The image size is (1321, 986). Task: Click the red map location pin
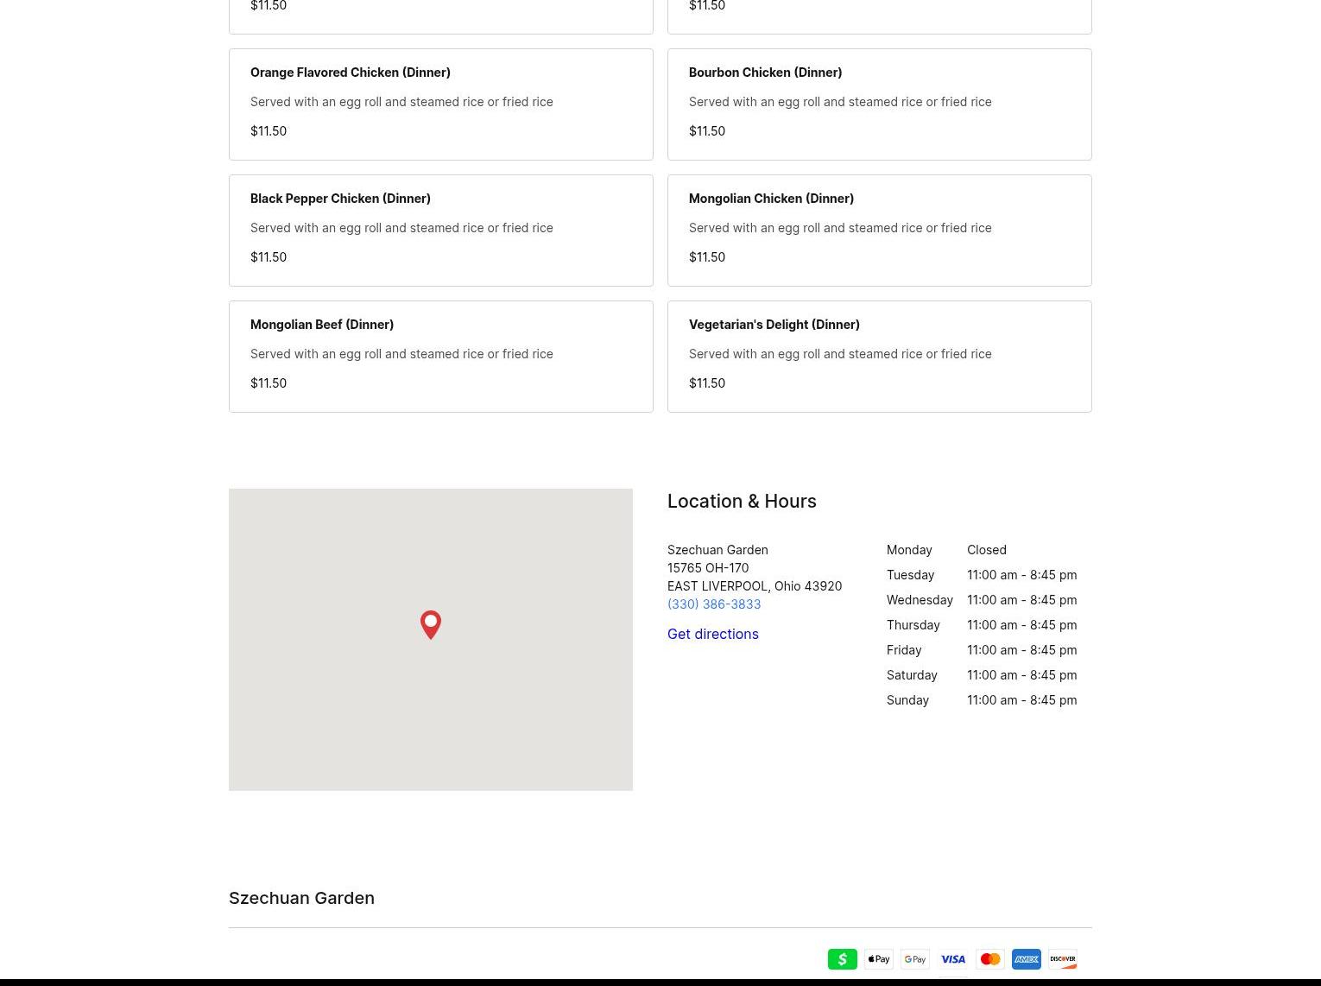coord(430,623)
